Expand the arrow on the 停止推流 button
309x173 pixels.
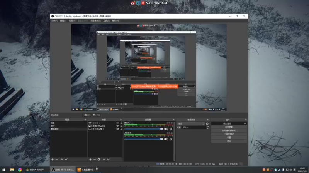245,123
